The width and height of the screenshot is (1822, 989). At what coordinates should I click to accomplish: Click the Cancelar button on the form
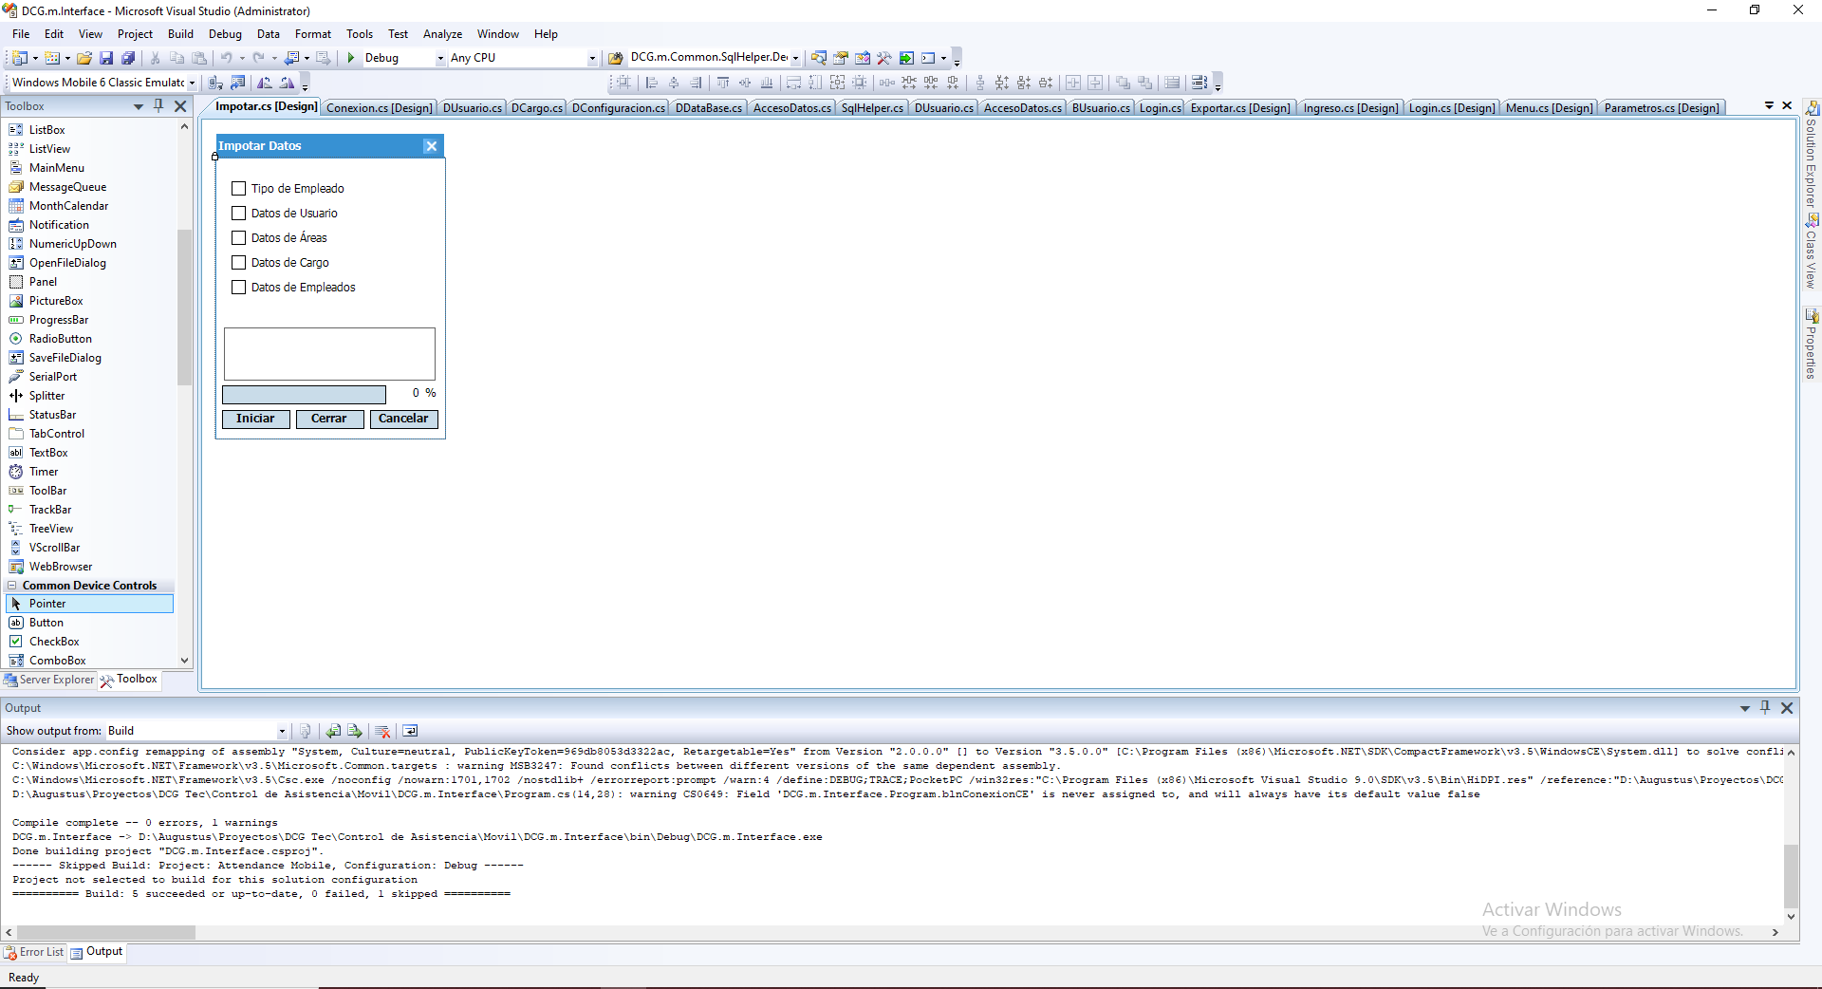click(x=403, y=419)
